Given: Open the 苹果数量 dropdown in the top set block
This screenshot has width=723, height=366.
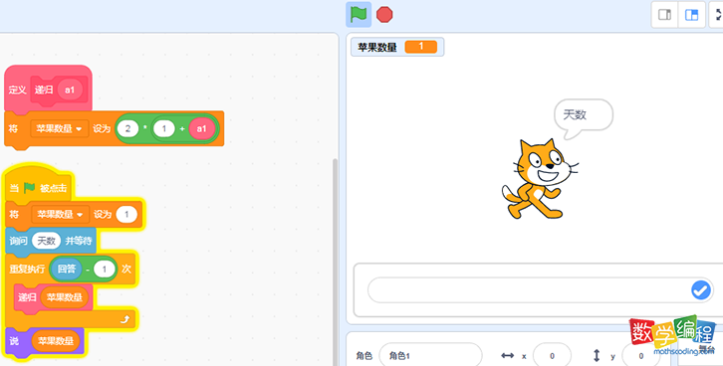Looking at the screenshot, I should 60,129.
